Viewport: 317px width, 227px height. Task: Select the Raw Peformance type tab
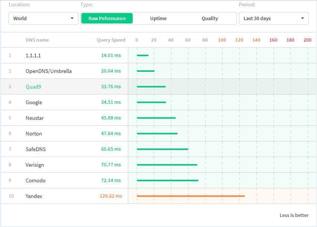[107, 18]
